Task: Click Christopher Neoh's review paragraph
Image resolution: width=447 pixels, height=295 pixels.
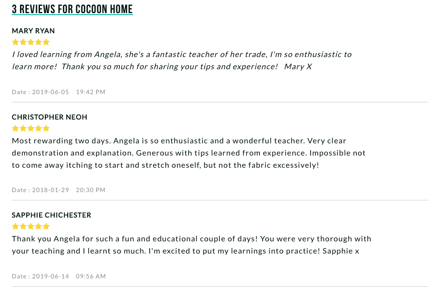Action: click(188, 153)
